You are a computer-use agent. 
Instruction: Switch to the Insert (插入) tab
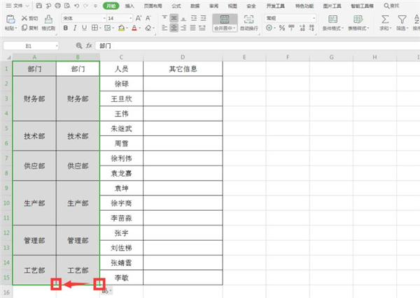pyautogui.click(x=130, y=5)
